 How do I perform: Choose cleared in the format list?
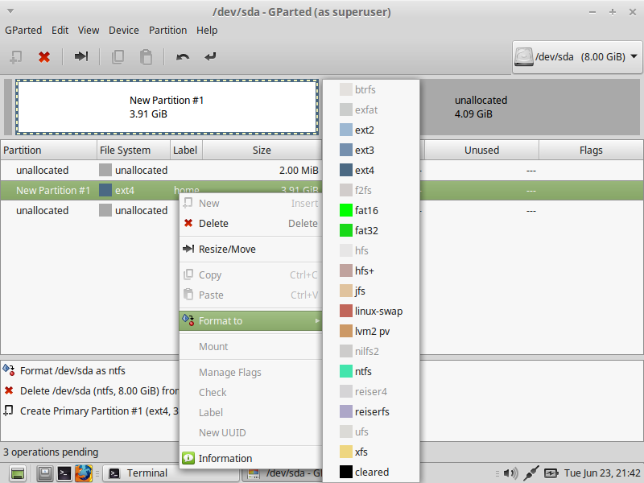tap(371, 472)
